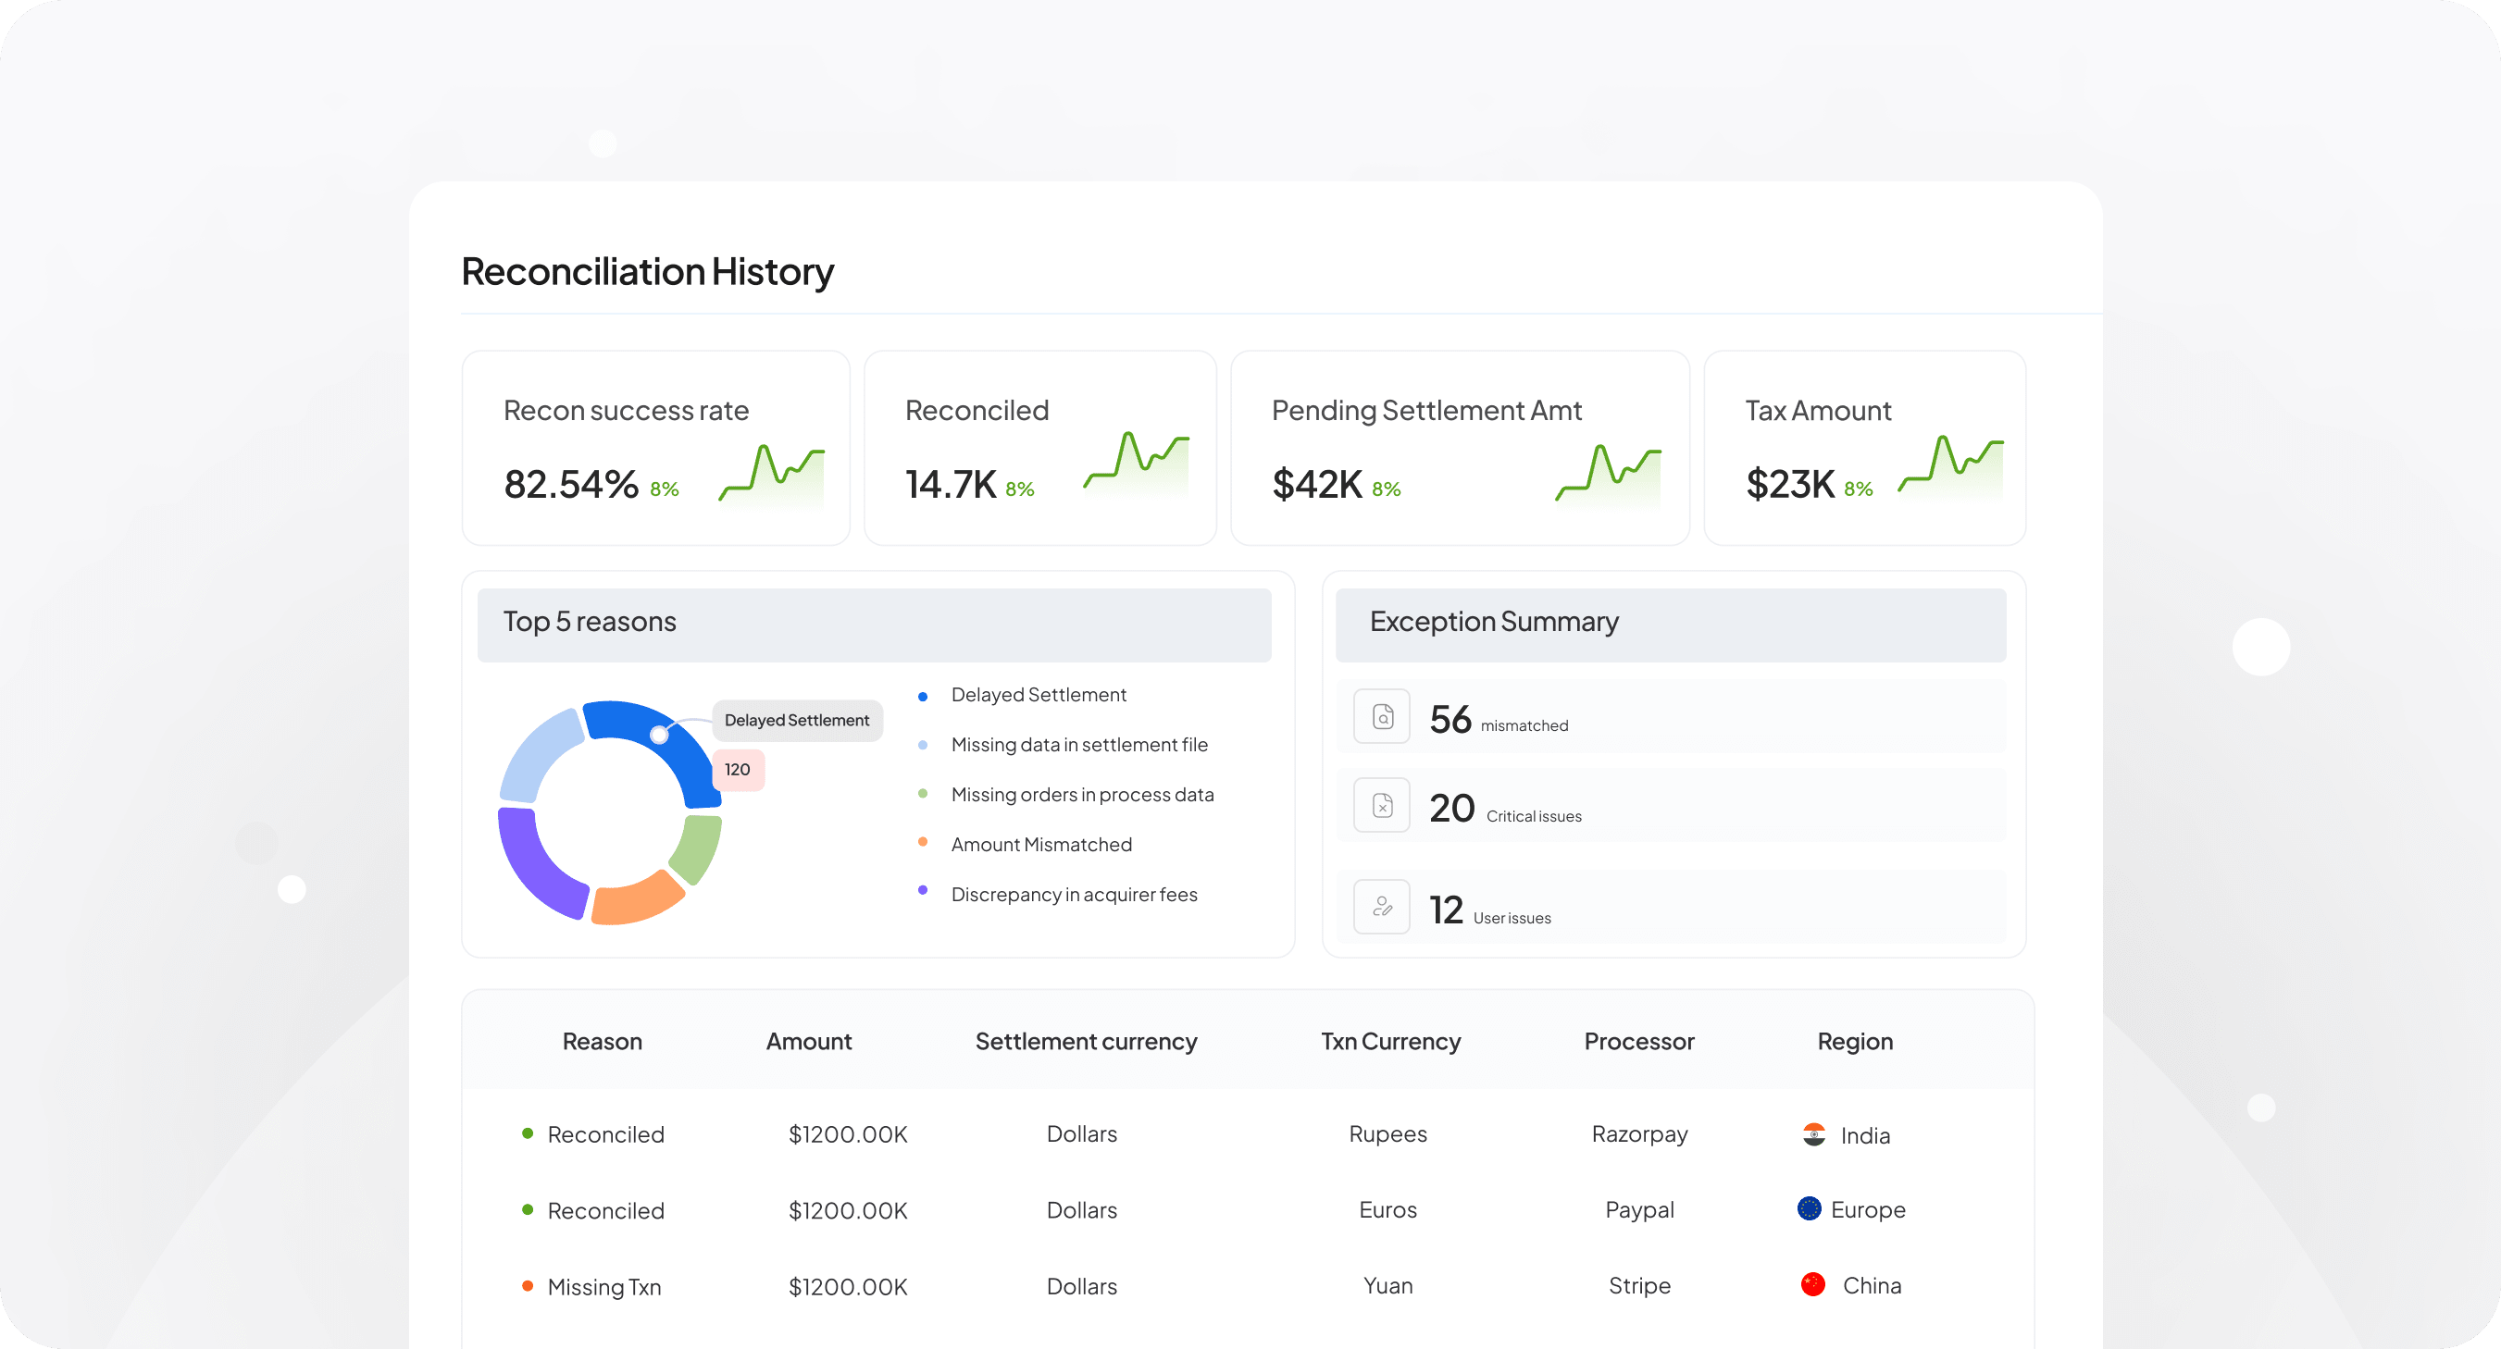Sort by the Processor column header
Screen dimensions: 2501x1349
click(1639, 1041)
